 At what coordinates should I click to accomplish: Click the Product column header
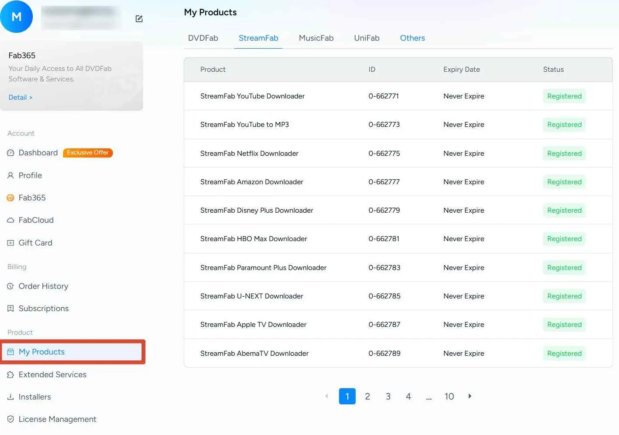tap(213, 69)
